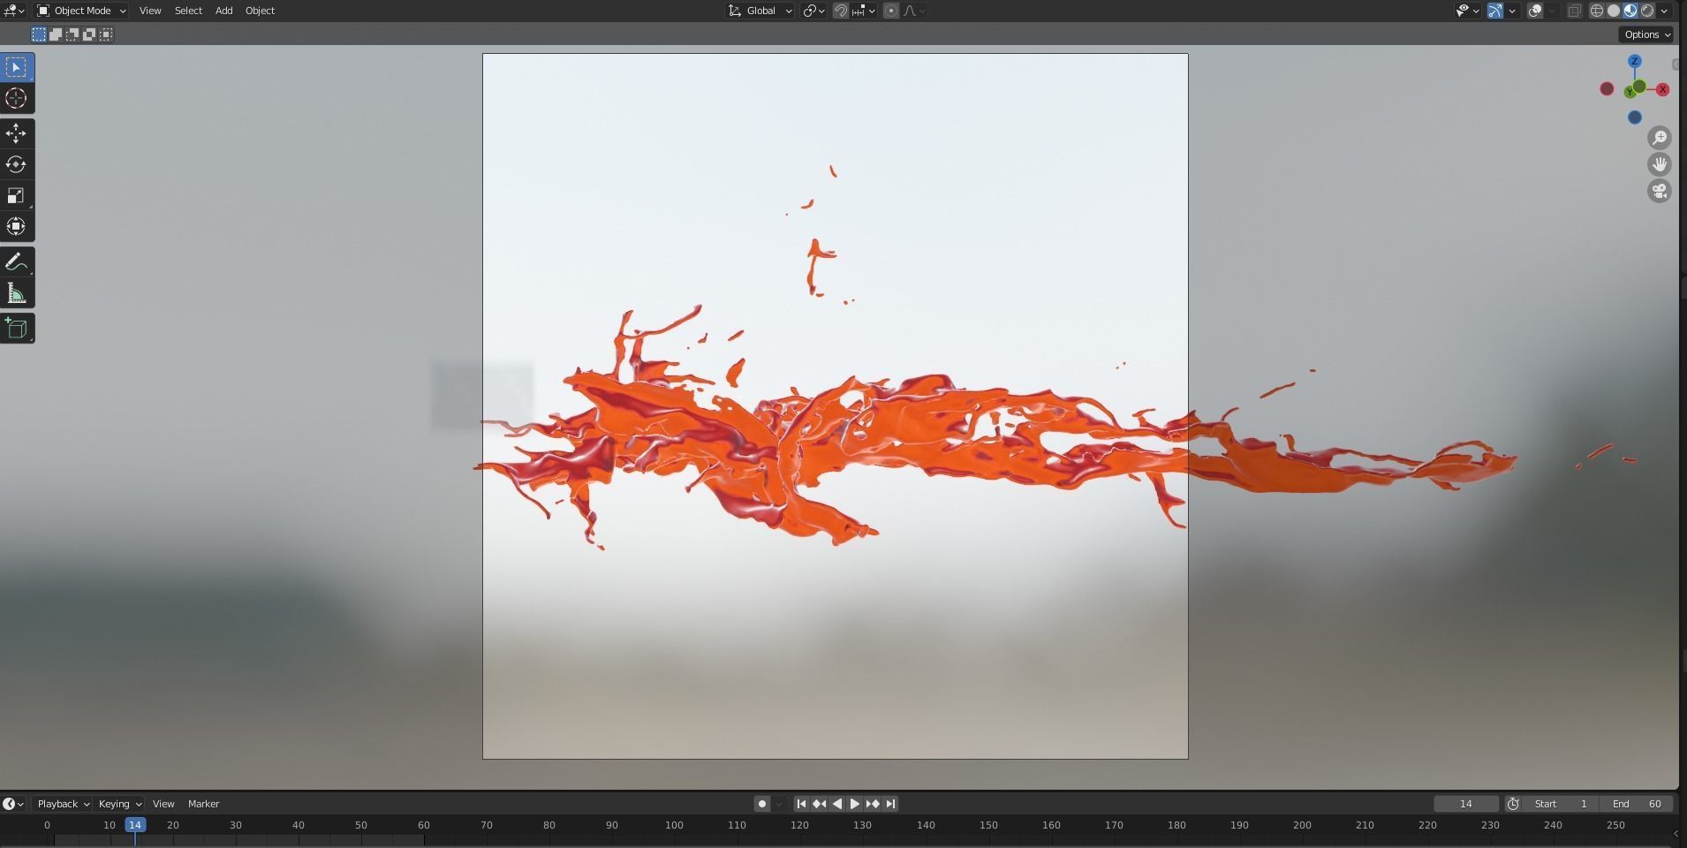Open the timeline Playback menu

tap(63, 804)
